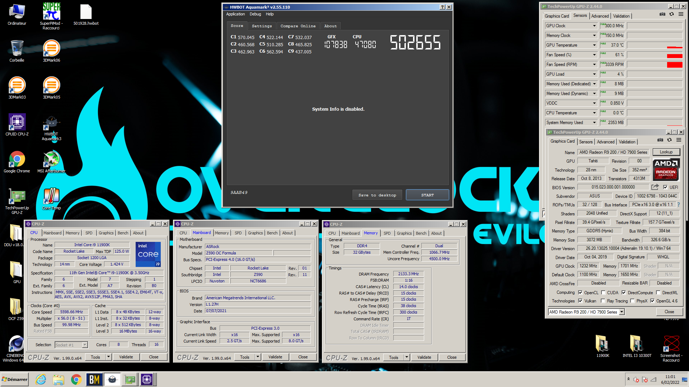Open the Tools dropdown arrow in CPU-Z CPU window
Screen dimensions: 689x387
click(108, 357)
